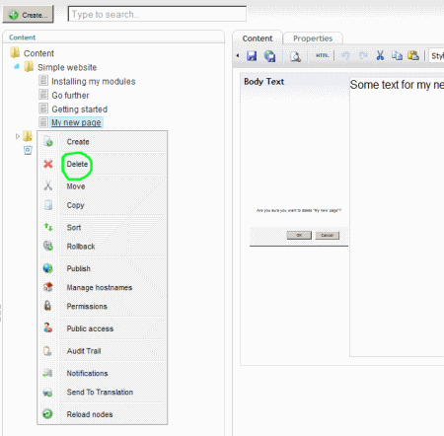Click the Permissions padlock icon
This screenshot has height=436, width=444.
[x=47, y=306]
